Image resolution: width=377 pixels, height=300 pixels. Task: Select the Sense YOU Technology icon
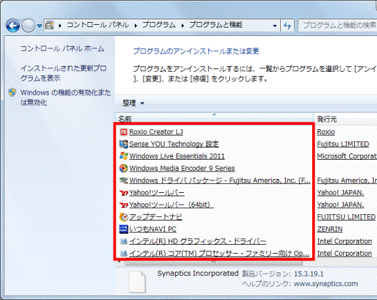(123, 144)
